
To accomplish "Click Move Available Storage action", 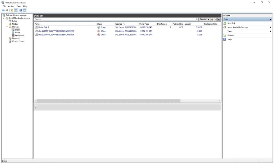I will pyautogui.click(x=237, y=27).
